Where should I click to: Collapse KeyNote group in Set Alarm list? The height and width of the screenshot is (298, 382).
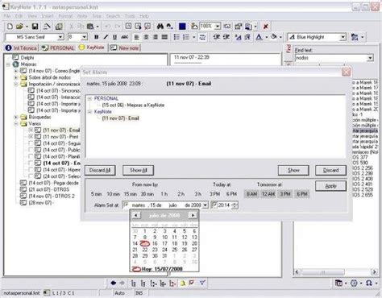89,112
